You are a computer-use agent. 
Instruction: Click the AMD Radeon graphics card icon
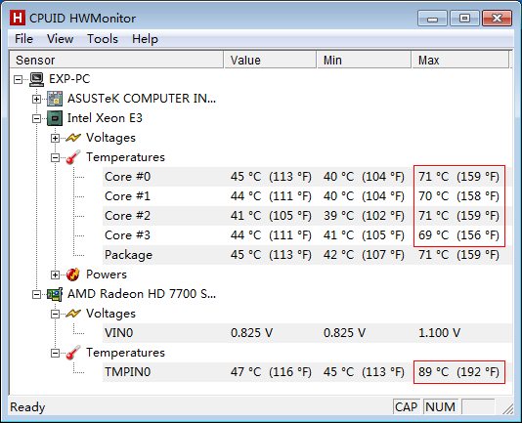click(55, 294)
